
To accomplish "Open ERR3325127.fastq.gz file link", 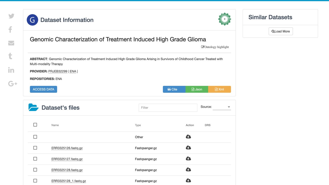I will (67, 159).
